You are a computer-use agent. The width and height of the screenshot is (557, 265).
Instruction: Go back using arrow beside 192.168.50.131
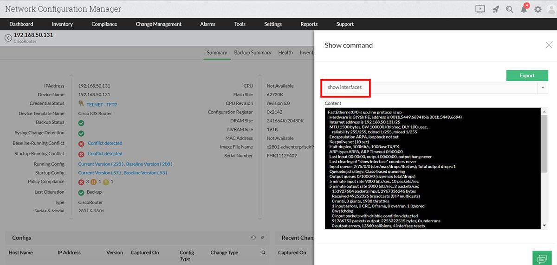8,38
